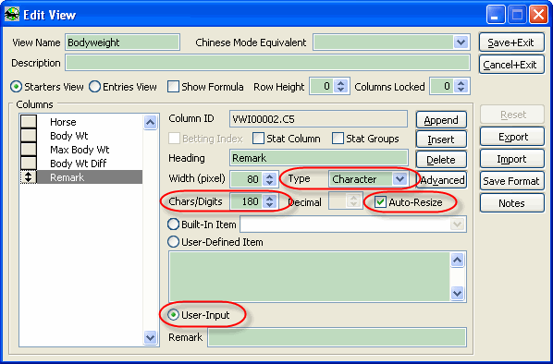Screen dimensions: 553x364
Task: Click the Columns list scroll down arrow
Action: click(x=150, y=337)
